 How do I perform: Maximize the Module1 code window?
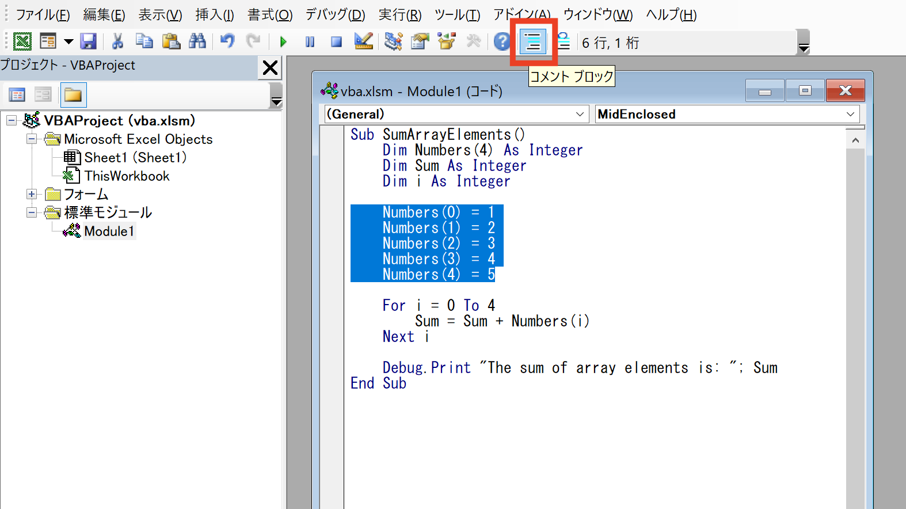pyautogui.click(x=805, y=91)
